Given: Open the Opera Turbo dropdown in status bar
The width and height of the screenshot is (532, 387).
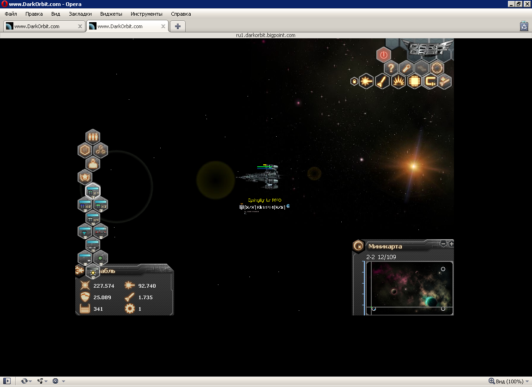Looking at the screenshot, I should coord(58,381).
